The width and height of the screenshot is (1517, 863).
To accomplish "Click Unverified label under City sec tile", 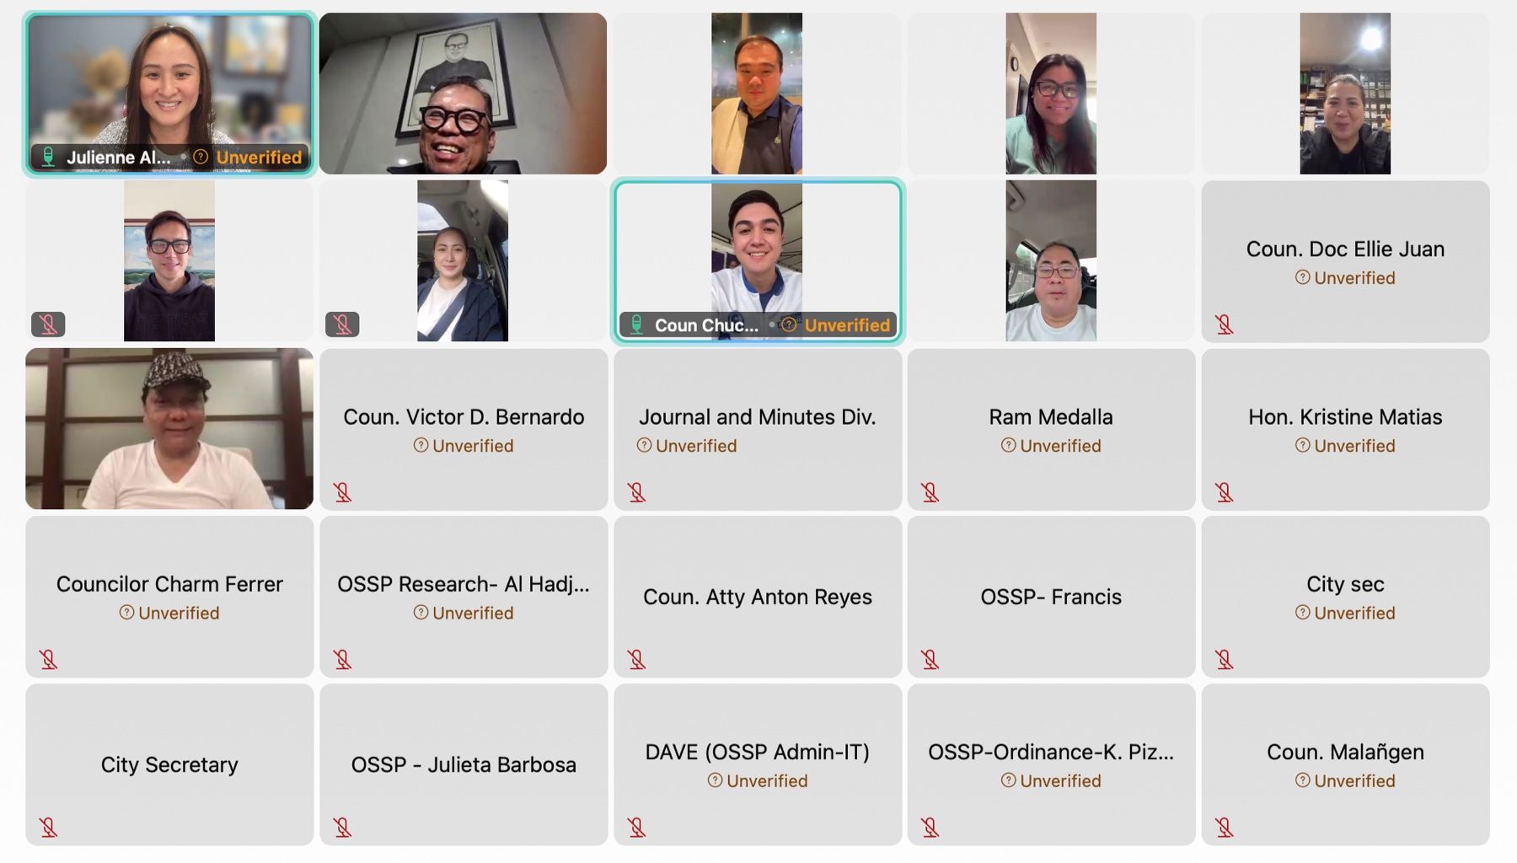I will (x=1354, y=613).
